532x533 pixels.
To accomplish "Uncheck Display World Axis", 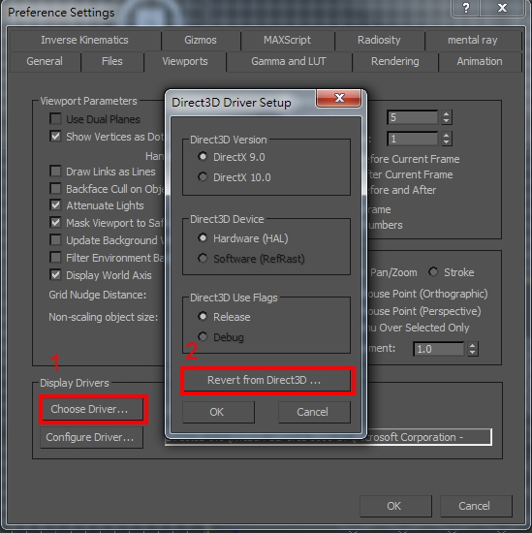I will [55, 274].
